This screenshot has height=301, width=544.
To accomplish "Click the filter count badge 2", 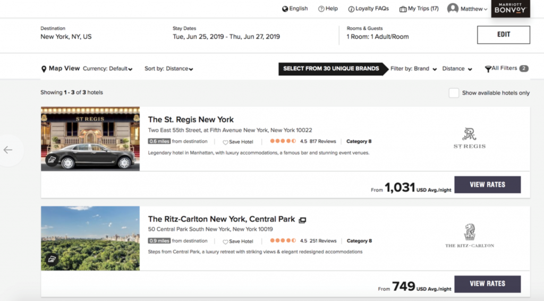I will click(x=524, y=68).
